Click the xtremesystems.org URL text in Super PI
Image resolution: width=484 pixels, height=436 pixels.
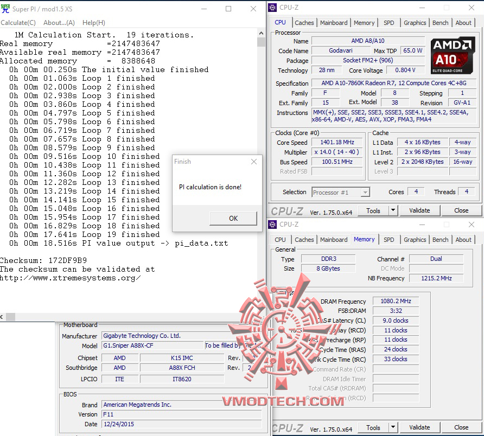71,278
